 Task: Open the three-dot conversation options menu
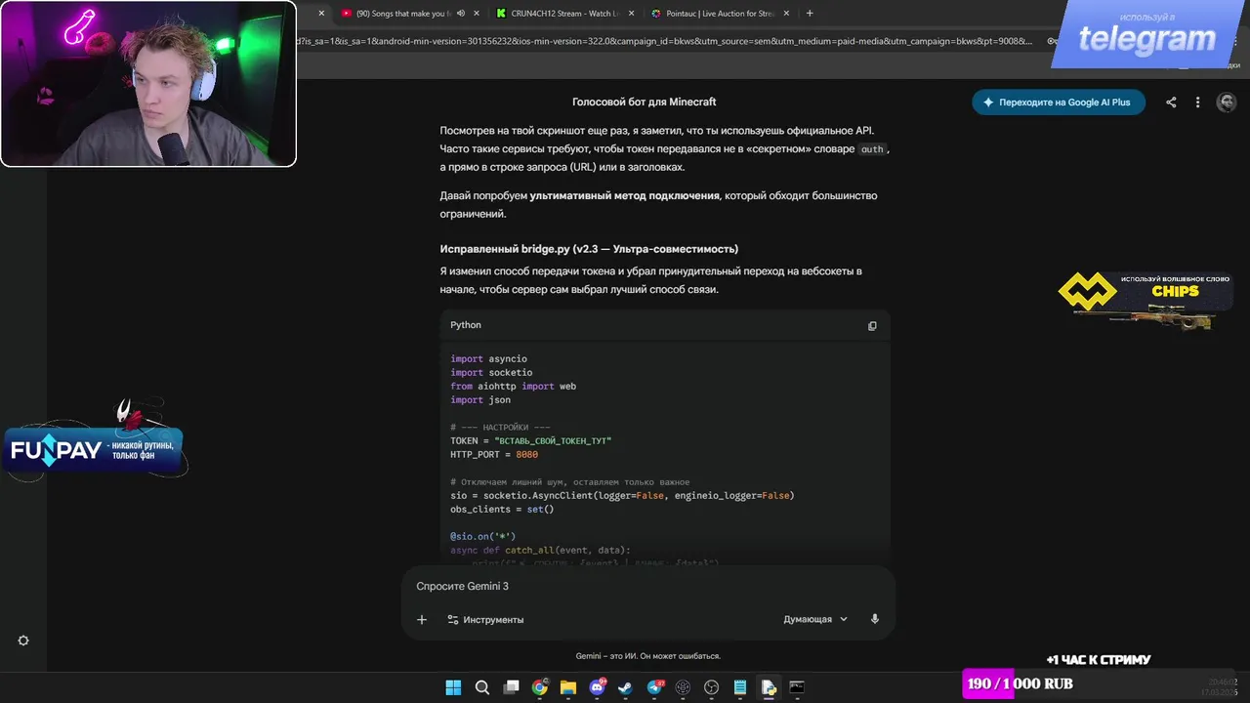tap(1197, 103)
